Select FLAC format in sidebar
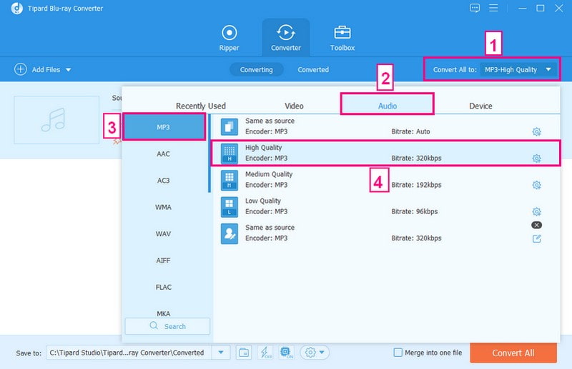Screen dimensions: 572x369 [x=164, y=287]
